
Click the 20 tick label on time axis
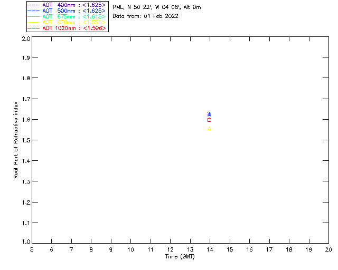(328, 249)
